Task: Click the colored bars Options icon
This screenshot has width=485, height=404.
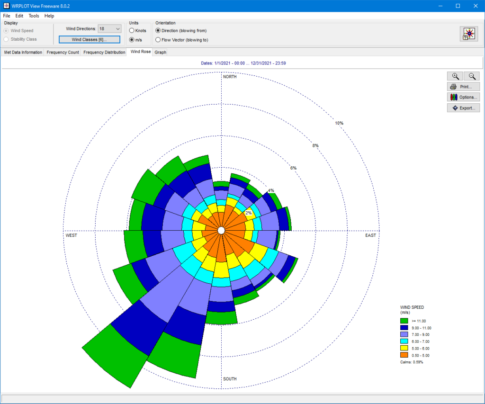Action: 454,97
